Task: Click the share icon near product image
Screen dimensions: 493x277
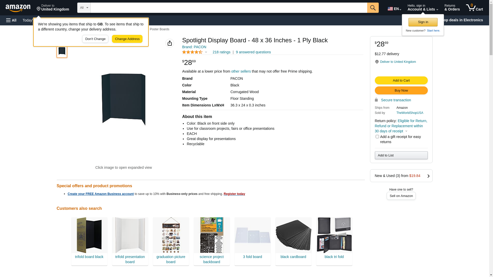Action: click(x=170, y=43)
